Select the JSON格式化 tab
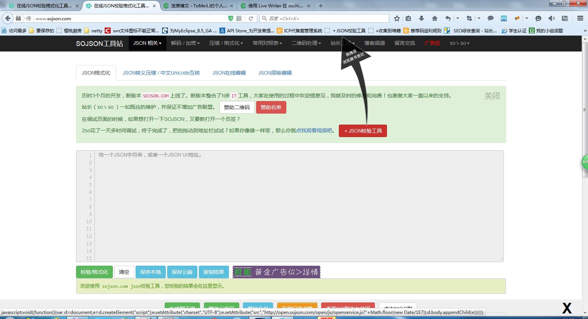 coord(96,73)
